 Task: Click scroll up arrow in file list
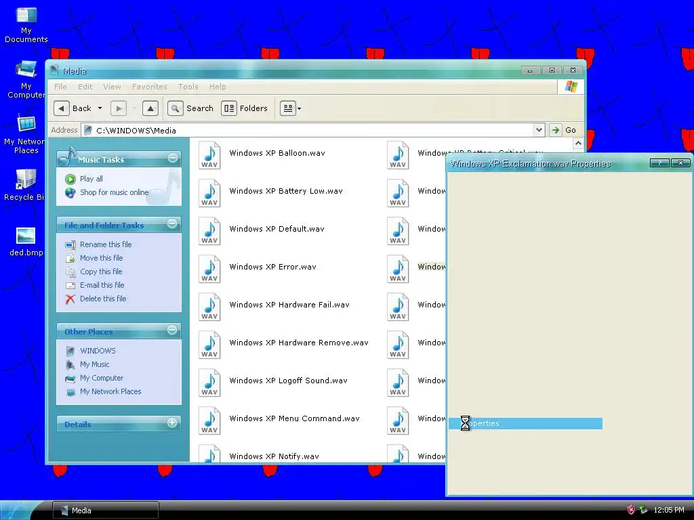point(578,144)
